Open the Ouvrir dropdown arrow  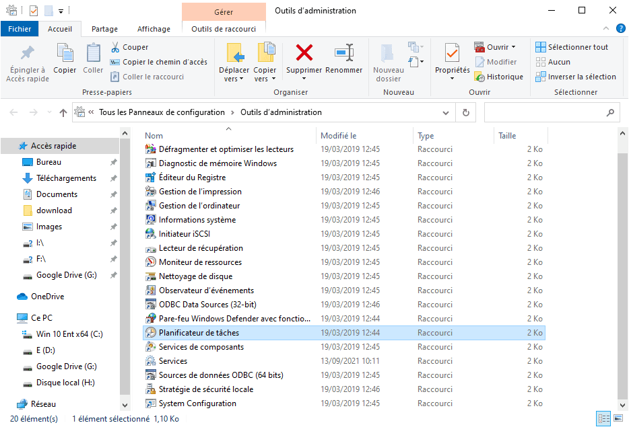pos(513,47)
